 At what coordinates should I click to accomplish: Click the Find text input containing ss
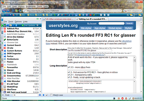click(25, 95)
